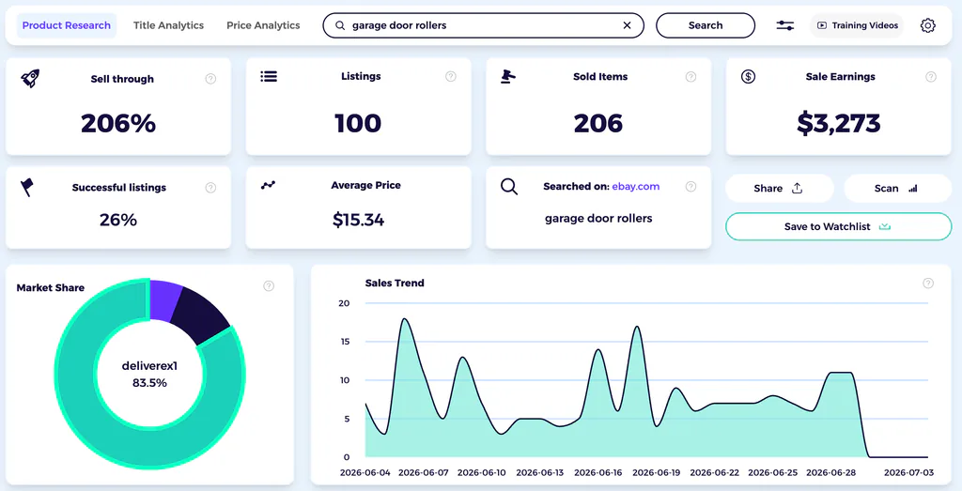This screenshot has height=491, width=962.
Task: Click the $3,273 sale earnings value
Action: point(839,123)
